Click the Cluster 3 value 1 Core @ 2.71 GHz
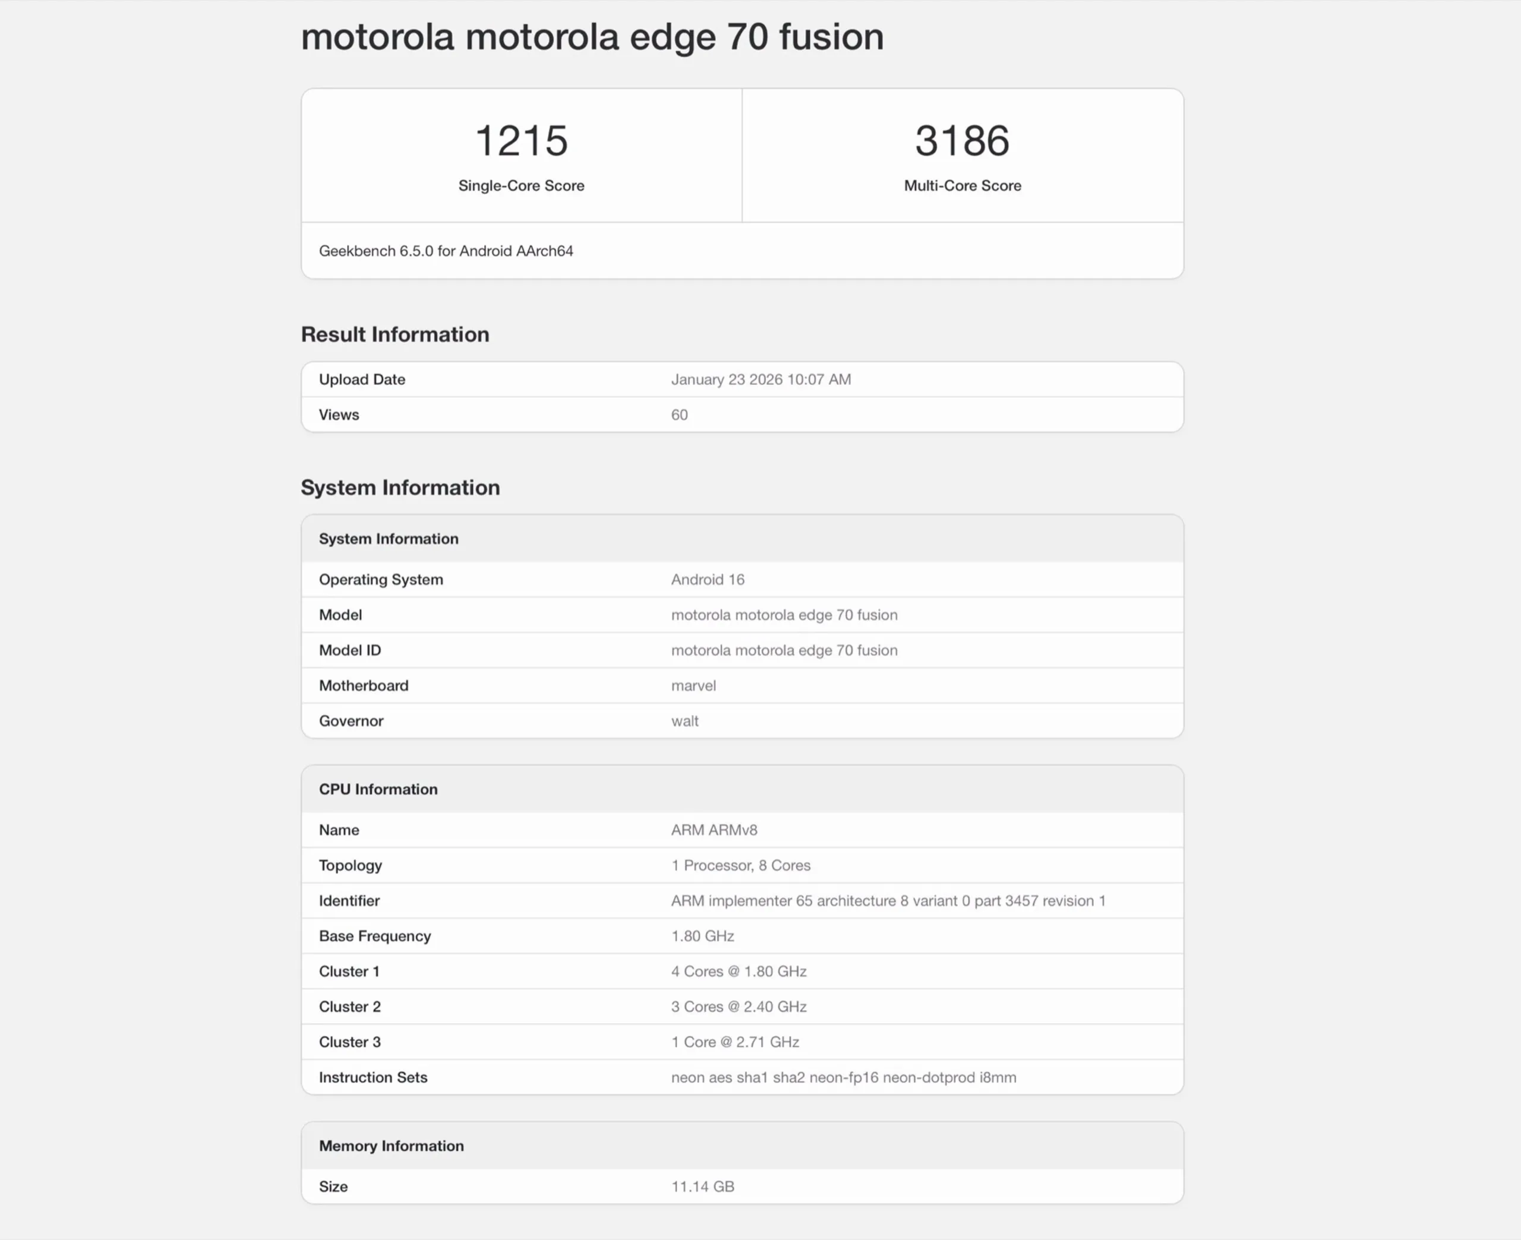Image resolution: width=1521 pixels, height=1240 pixels. [734, 1042]
